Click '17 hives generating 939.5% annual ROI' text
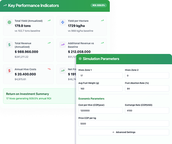 coord(29,98)
